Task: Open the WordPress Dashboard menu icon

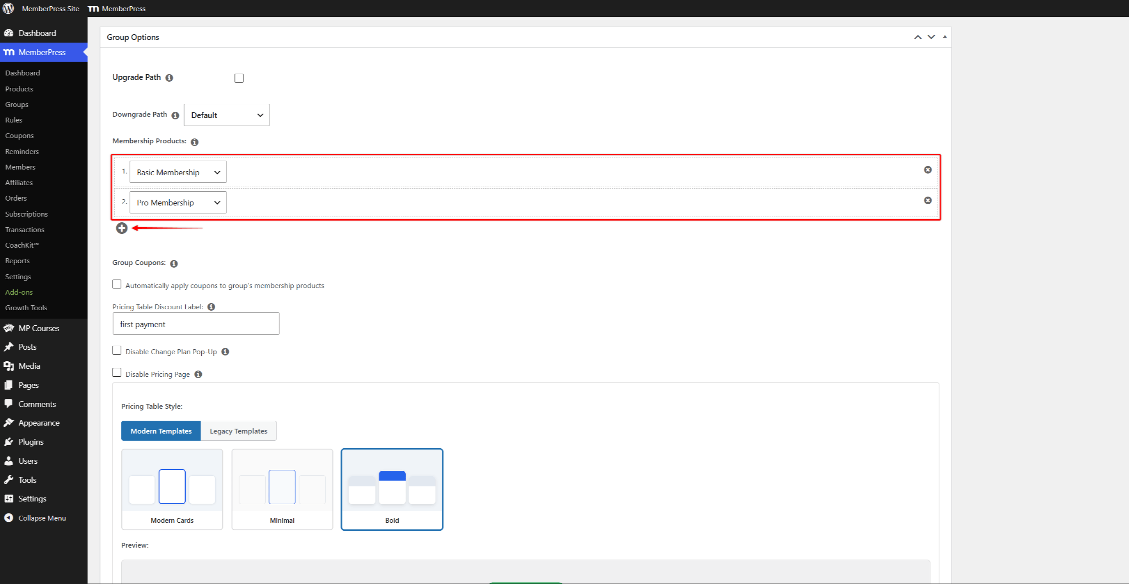Action: (9, 33)
